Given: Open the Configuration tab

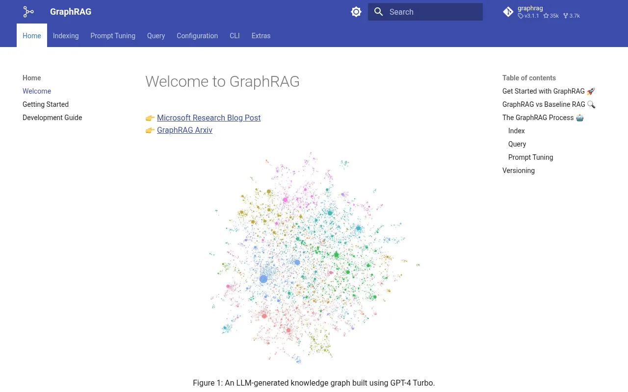Looking at the screenshot, I should (197, 36).
